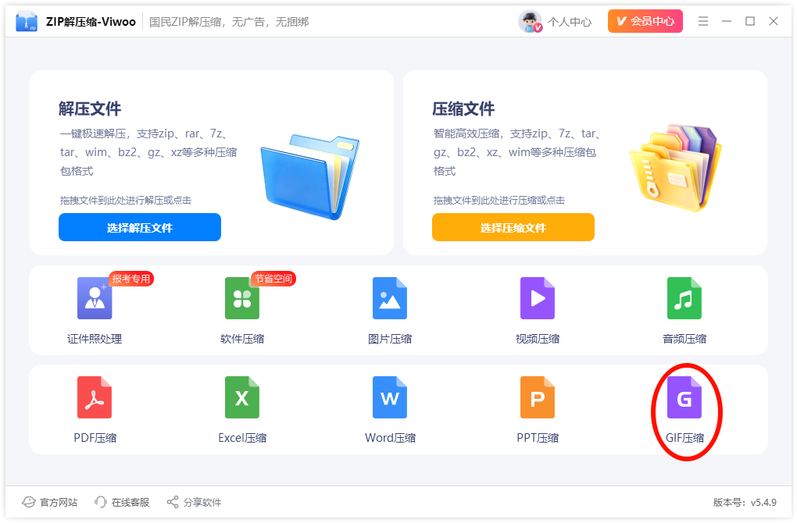Image resolution: width=797 pixels, height=523 pixels.
Task: Click the ZIP app logo in title bar
Action: (27, 21)
